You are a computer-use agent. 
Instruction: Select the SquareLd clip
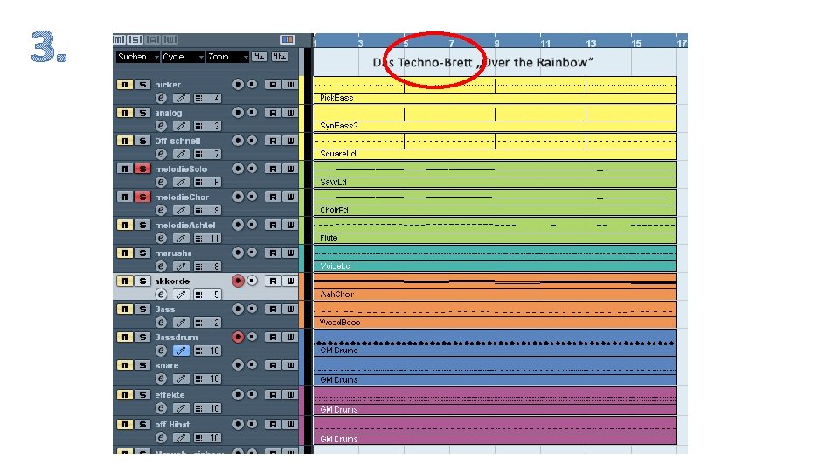click(x=495, y=146)
